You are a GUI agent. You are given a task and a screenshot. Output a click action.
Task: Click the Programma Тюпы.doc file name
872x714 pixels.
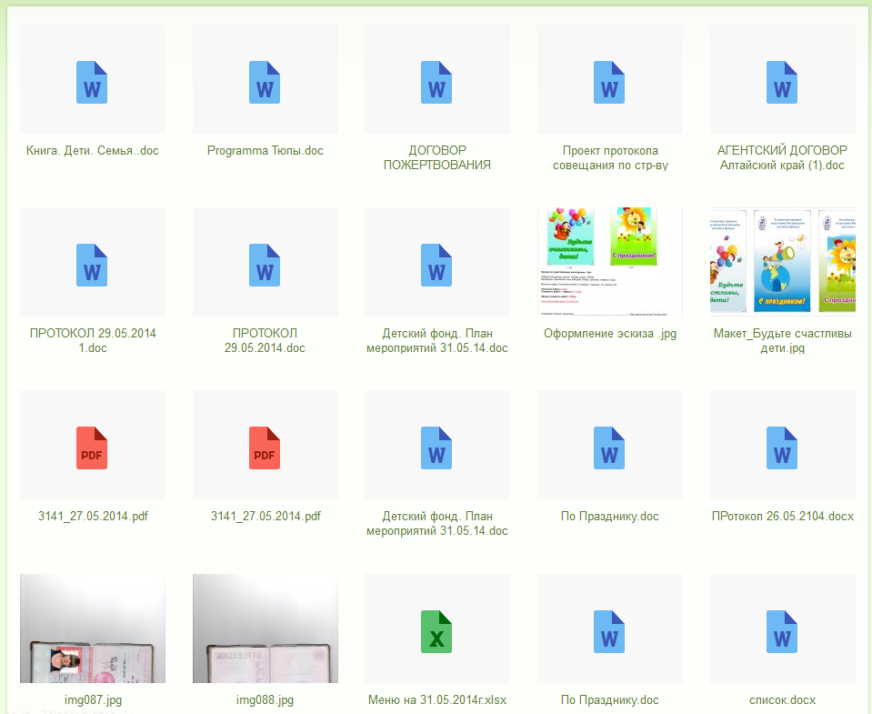coord(266,151)
